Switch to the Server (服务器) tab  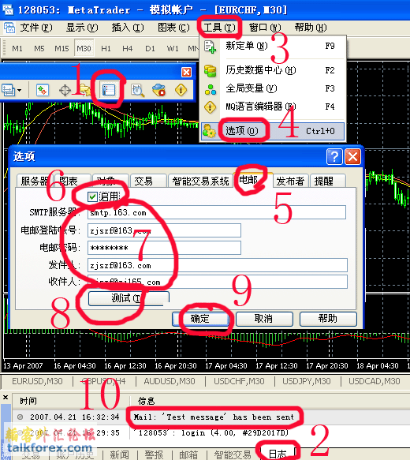(x=34, y=181)
